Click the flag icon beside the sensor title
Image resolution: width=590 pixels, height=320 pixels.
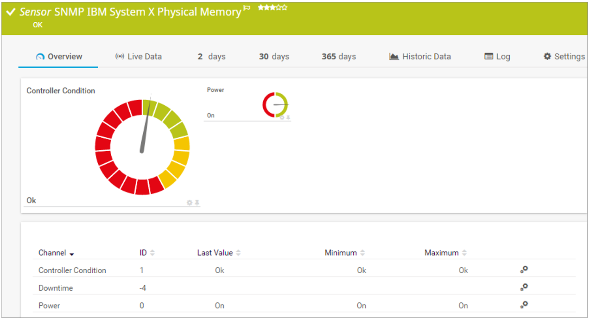[247, 8]
